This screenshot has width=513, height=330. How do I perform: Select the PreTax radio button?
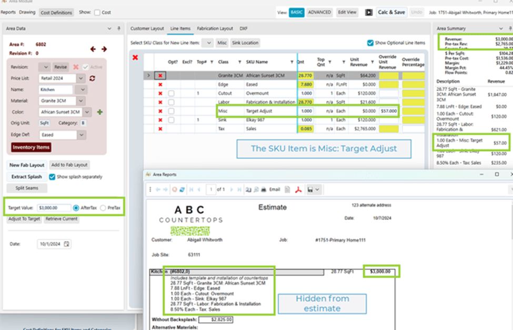(x=103, y=208)
